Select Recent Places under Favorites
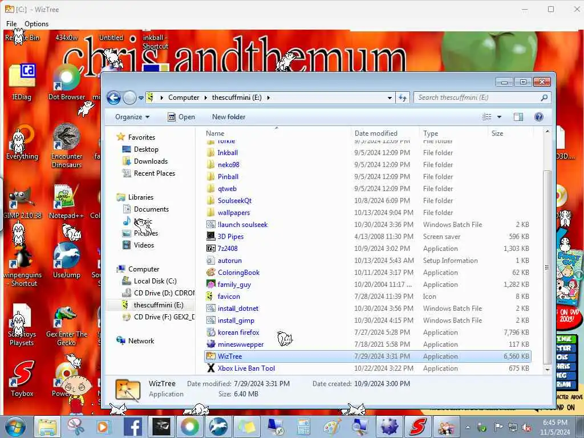Image resolution: width=584 pixels, height=438 pixels. pos(154,173)
